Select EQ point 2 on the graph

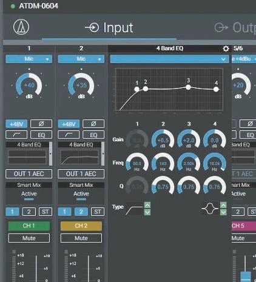click(146, 89)
